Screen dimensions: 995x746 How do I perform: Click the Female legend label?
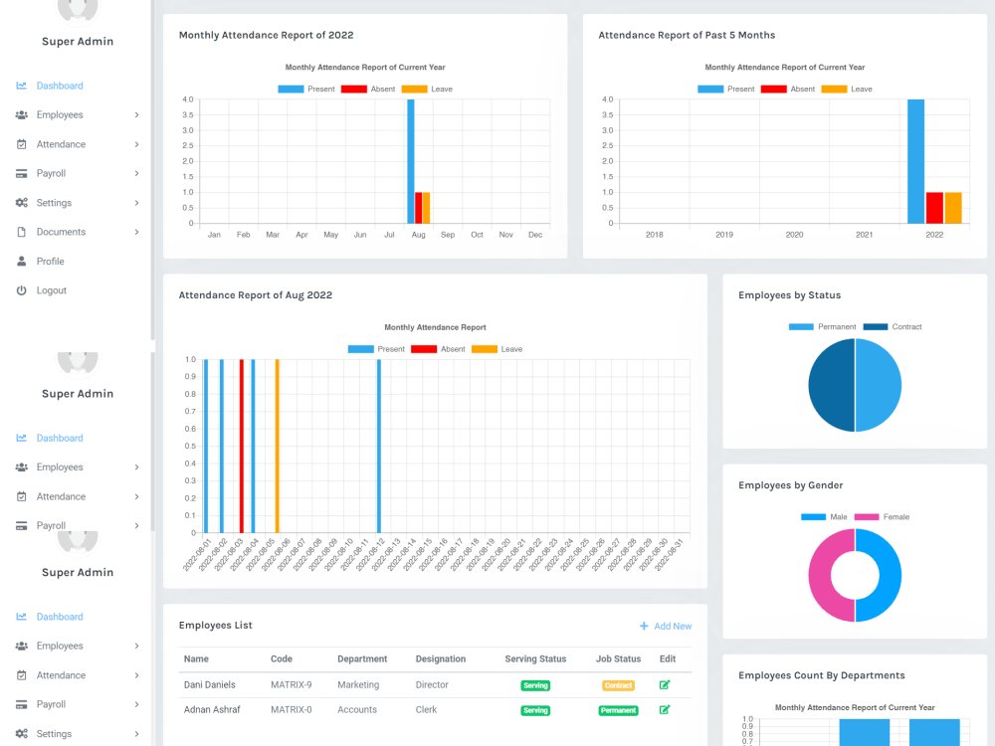(x=896, y=517)
